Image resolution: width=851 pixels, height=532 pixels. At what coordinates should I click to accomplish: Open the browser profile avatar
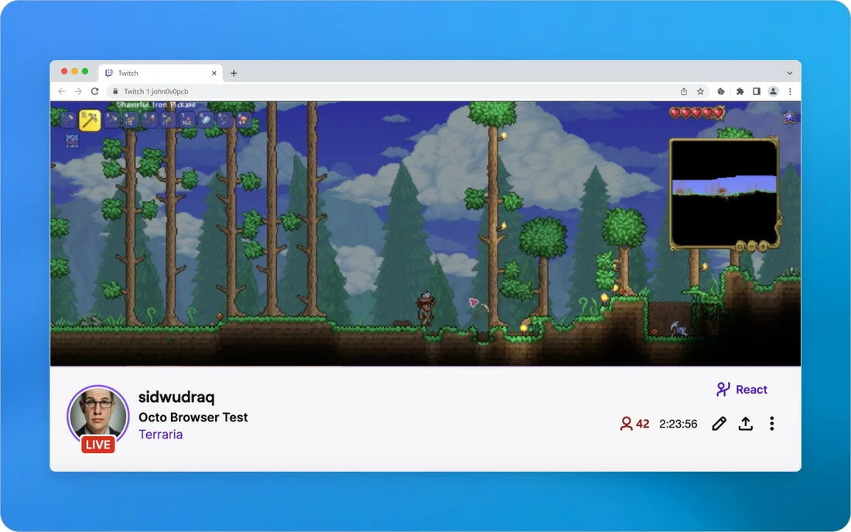tap(774, 91)
